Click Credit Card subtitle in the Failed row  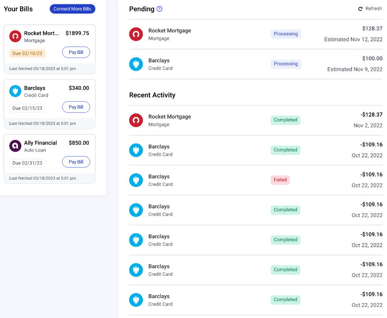click(160, 184)
